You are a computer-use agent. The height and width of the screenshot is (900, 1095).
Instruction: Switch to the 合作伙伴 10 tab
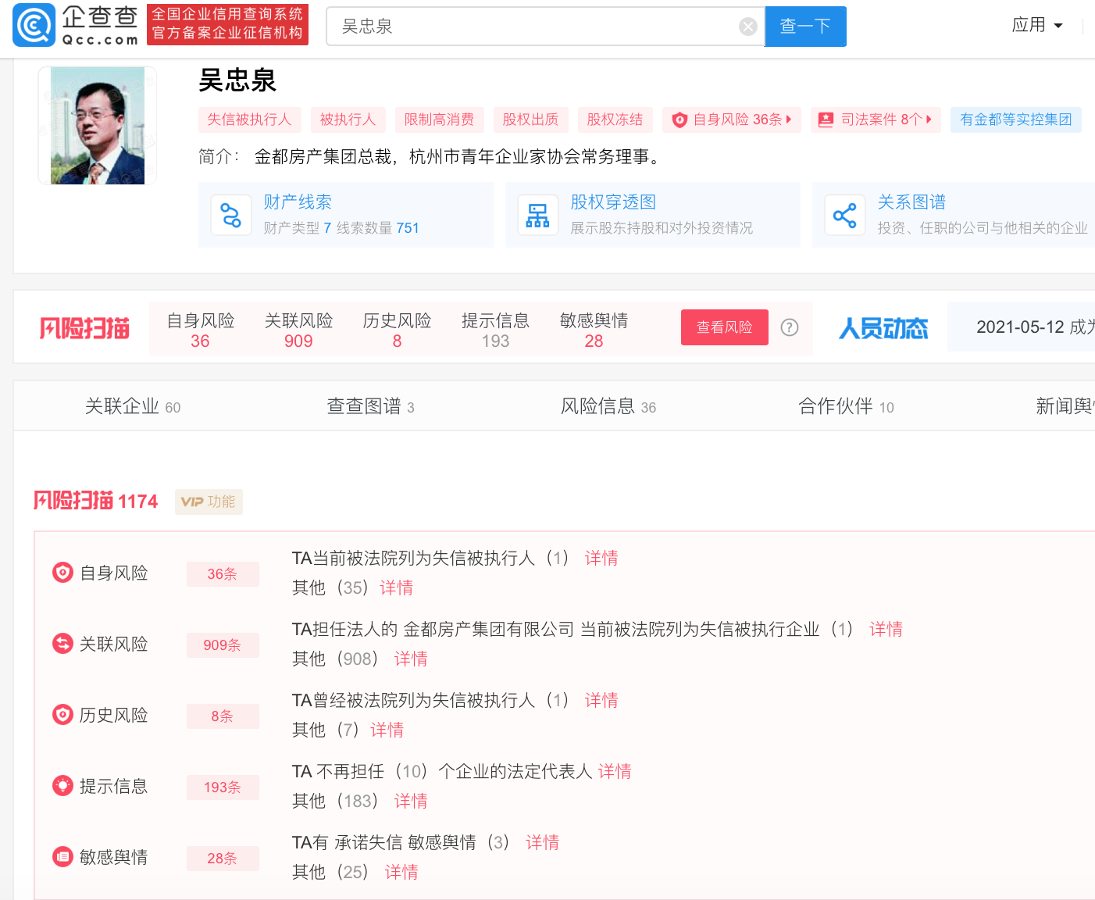pyautogui.click(x=846, y=406)
